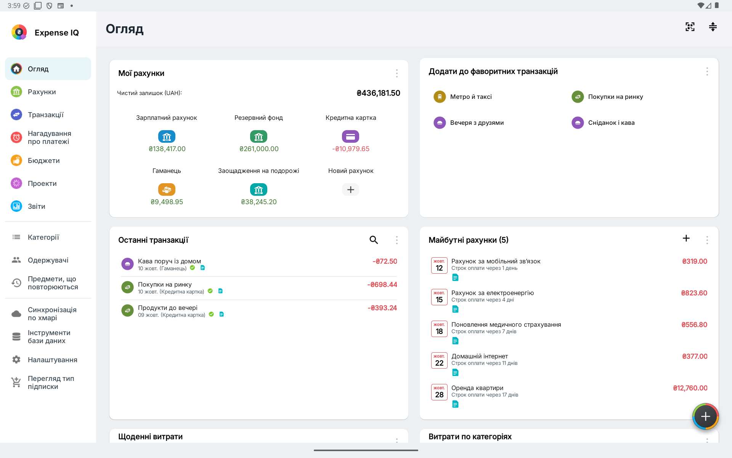Select Сніданок і кава favorite transaction
732x458 pixels.
603,123
